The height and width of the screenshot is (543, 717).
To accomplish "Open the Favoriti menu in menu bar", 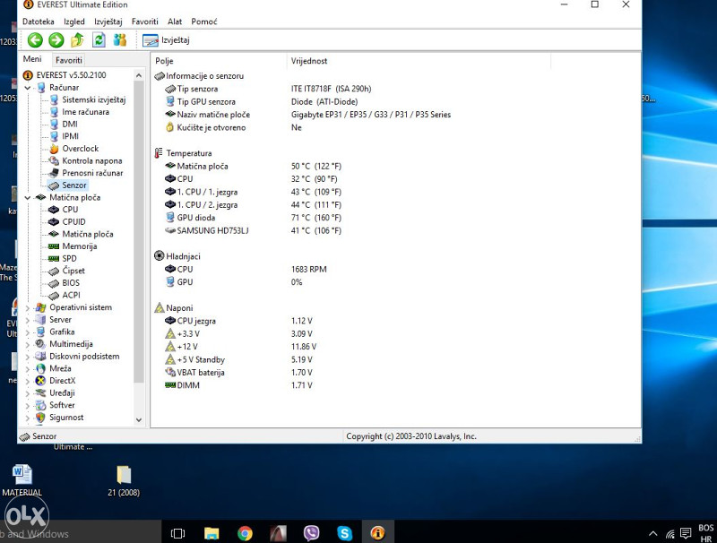I will [144, 22].
